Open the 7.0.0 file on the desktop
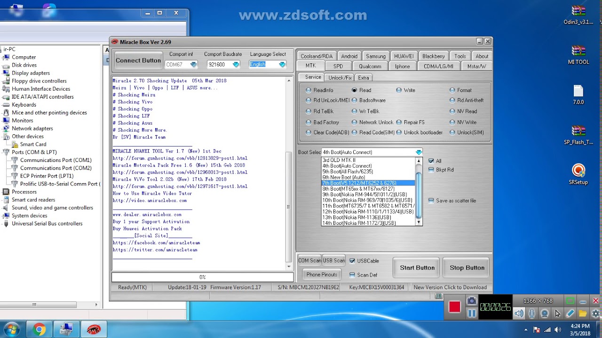602x338 pixels. pyautogui.click(x=578, y=94)
